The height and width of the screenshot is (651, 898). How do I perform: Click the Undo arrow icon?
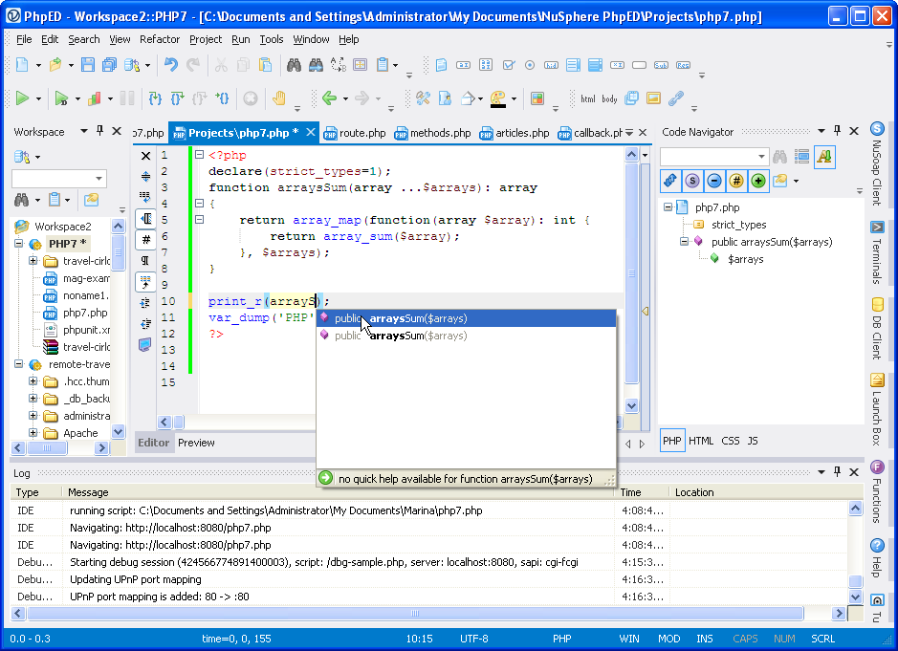pos(170,65)
